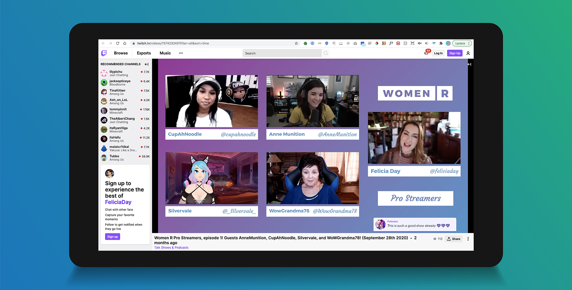The height and width of the screenshot is (290, 572).
Task: Go to the Esports section
Action: [144, 53]
